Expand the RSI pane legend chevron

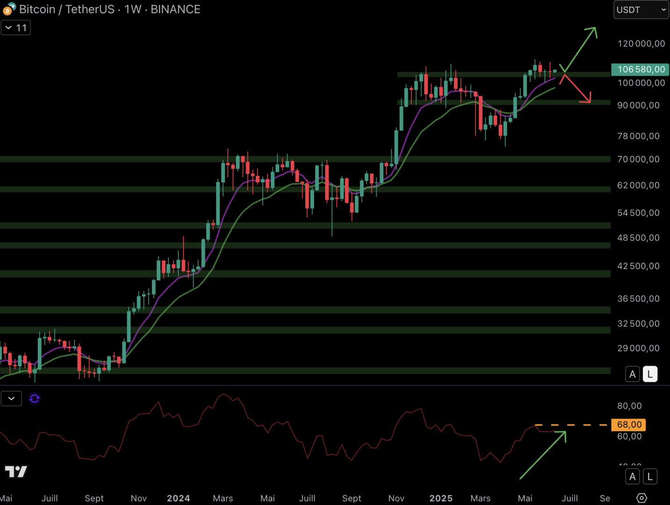pos(11,398)
